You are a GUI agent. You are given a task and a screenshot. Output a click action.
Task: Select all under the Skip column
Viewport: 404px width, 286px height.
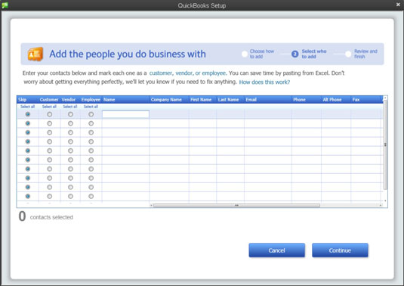28,107
